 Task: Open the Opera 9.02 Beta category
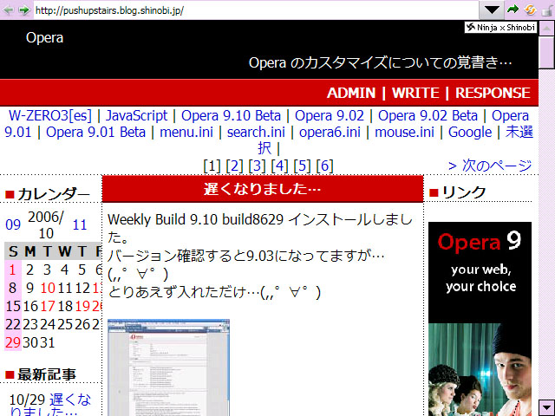[x=428, y=115]
